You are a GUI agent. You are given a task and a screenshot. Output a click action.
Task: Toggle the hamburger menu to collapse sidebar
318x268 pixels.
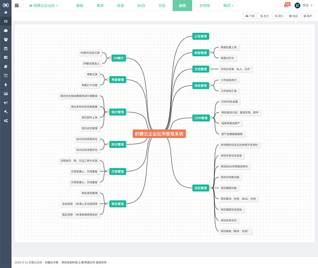(17, 6)
